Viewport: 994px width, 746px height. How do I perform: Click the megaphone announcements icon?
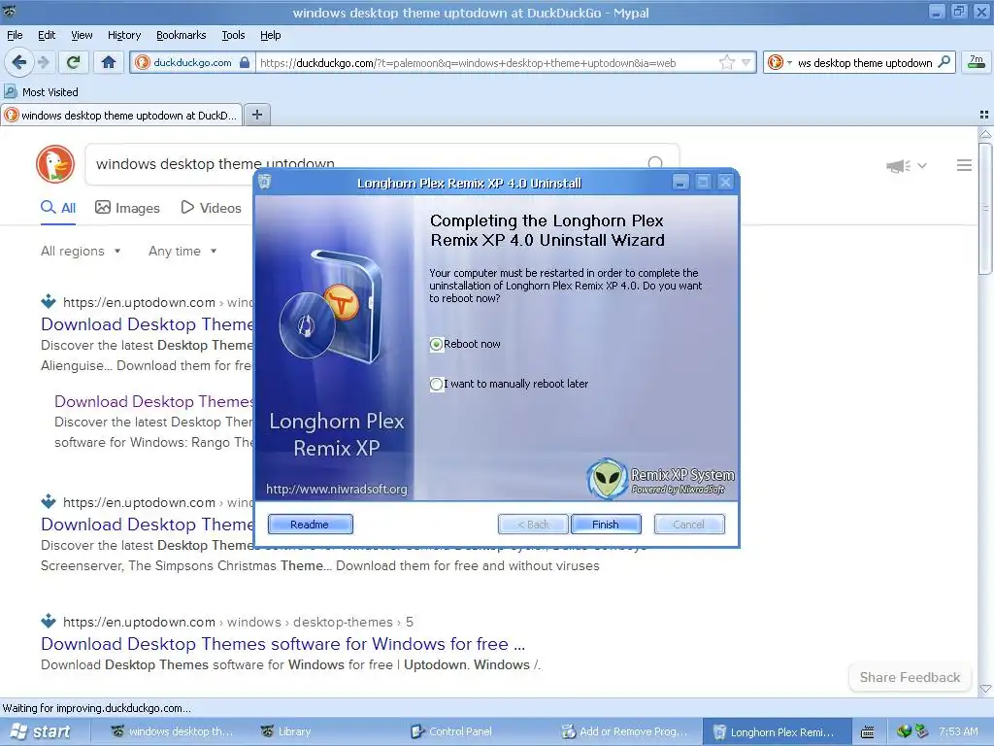tap(898, 166)
